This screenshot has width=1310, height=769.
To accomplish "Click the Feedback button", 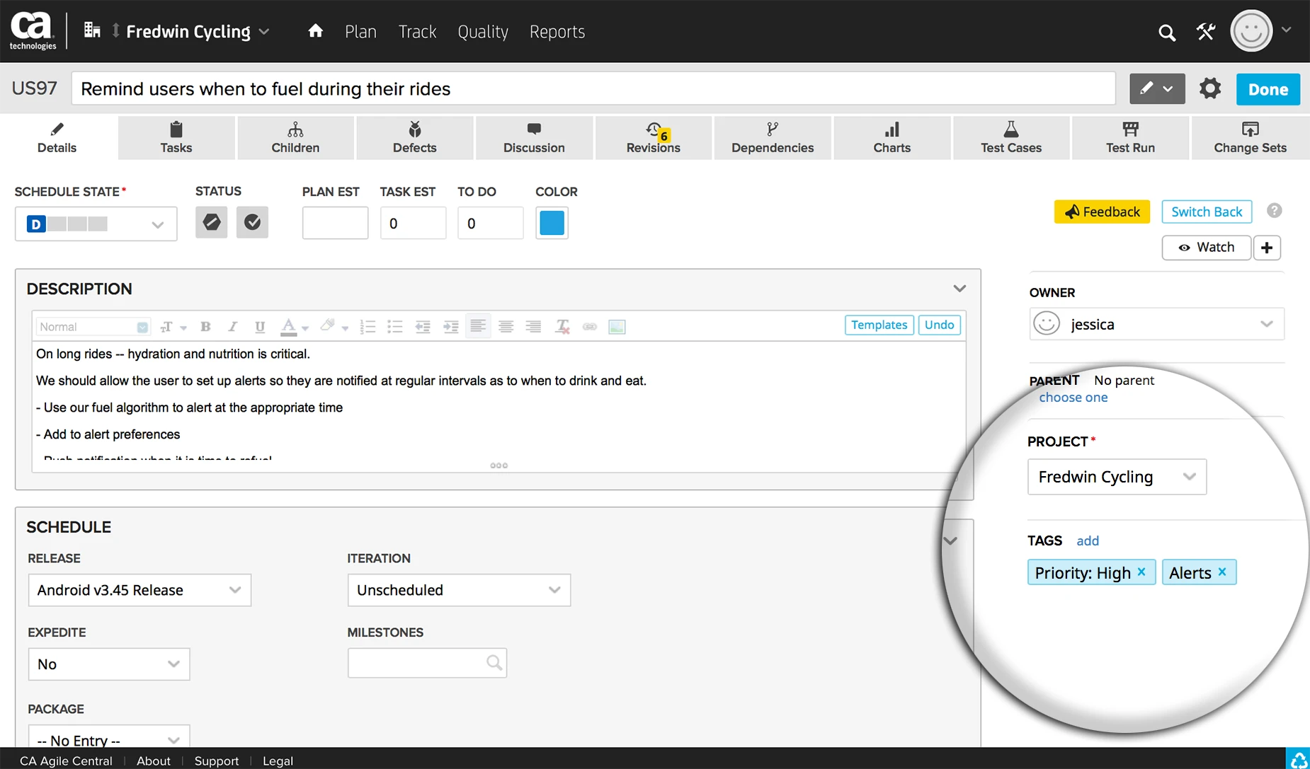I will point(1102,212).
